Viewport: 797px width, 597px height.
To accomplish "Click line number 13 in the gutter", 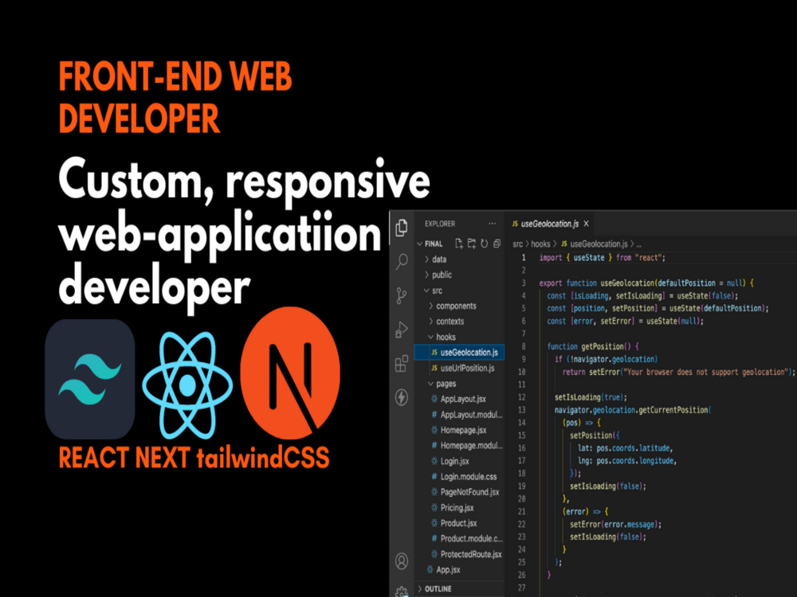I will [x=521, y=410].
